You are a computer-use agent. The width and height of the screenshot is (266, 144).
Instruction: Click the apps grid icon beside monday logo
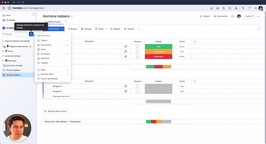tap(4, 8)
